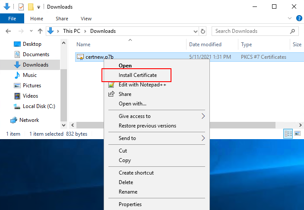304x210 pixels.
Task: Open Desktop in the navigation pane
Action: 32,44
